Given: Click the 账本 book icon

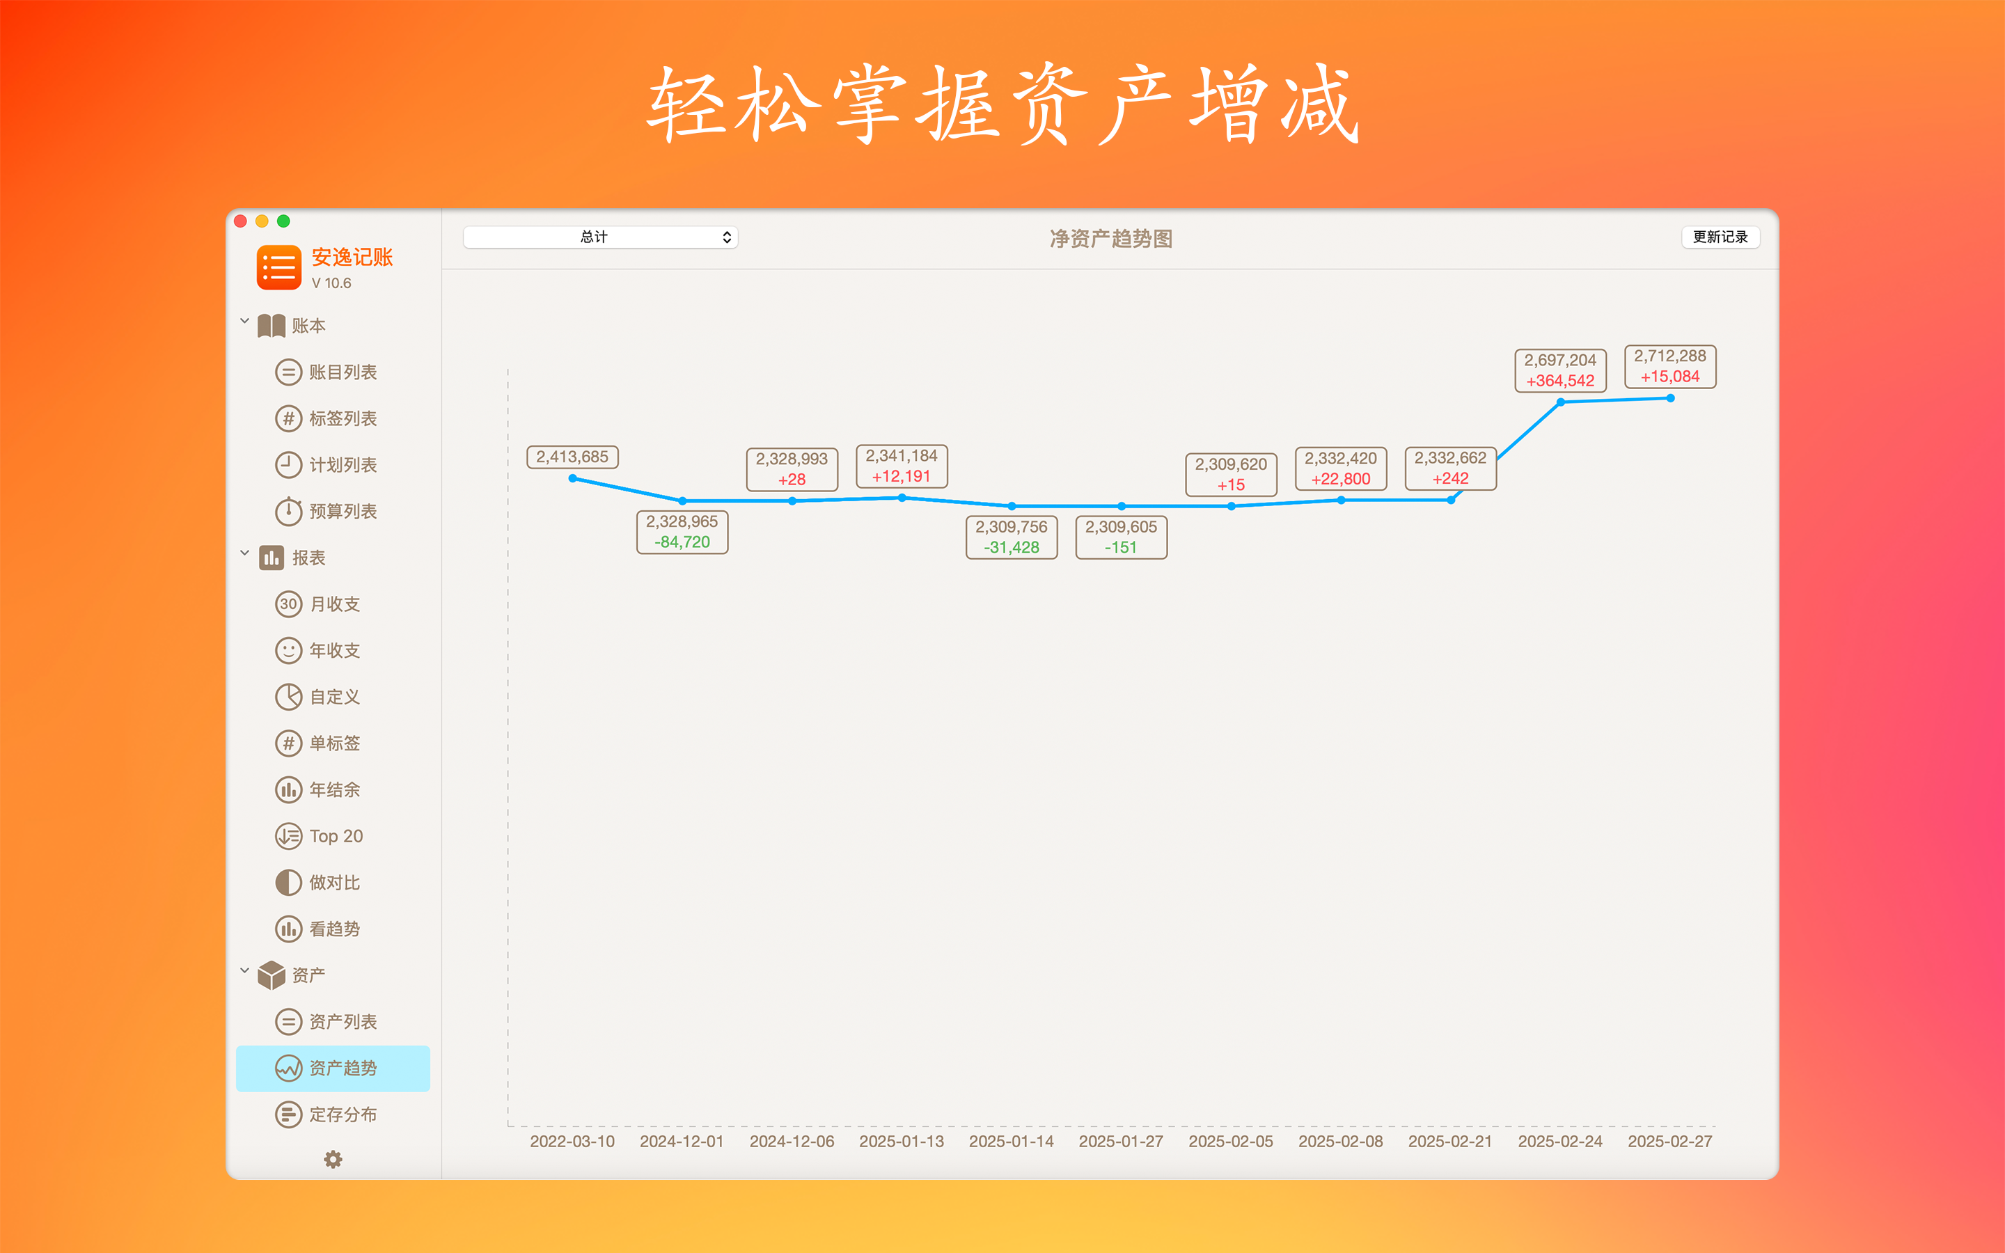Looking at the screenshot, I should point(271,326).
